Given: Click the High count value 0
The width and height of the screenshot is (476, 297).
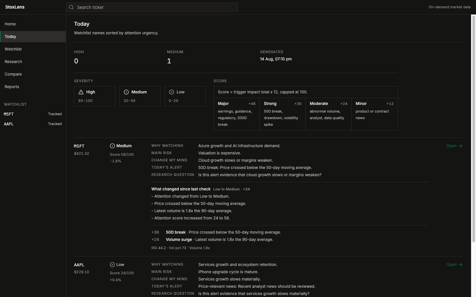Looking at the screenshot, I should 76,61.
